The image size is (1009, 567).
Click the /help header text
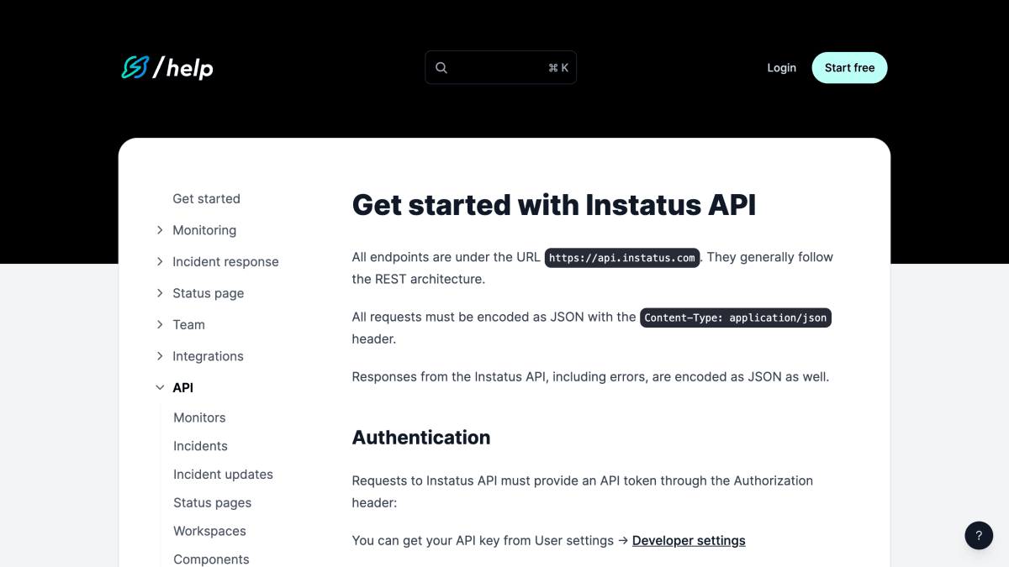(x=183, y=68)
